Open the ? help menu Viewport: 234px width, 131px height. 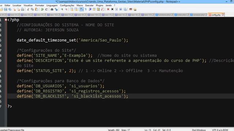click(114, 5)
